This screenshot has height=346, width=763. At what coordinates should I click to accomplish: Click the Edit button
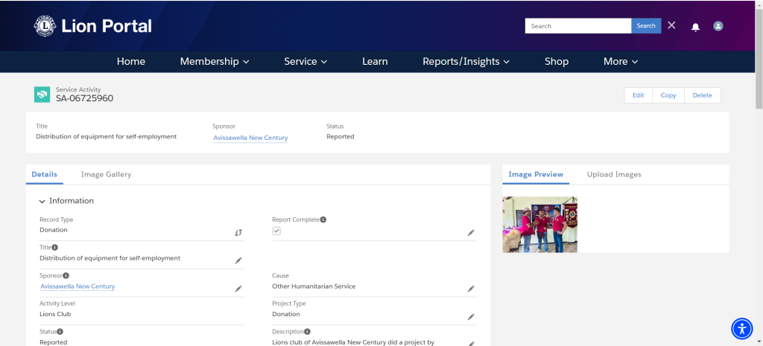(x=638, y=95)
